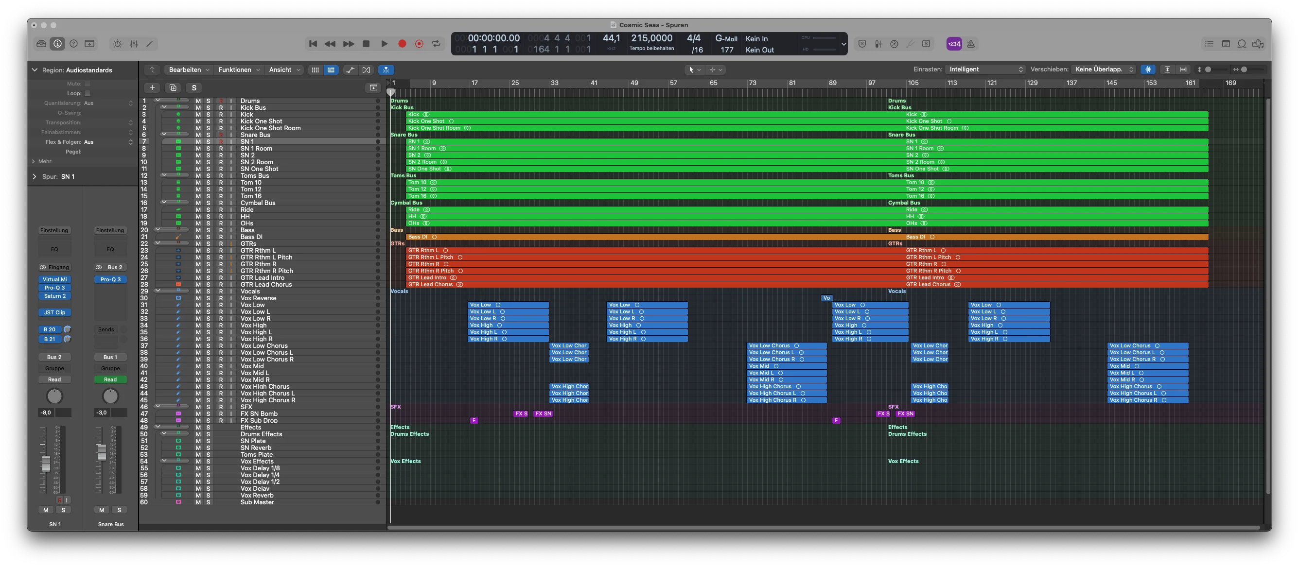The height and width of the screenshot is (567, 1299).
Task: Click the Pro-Q 3 plugin slot on Snare Bus
Action: click(x=110, y=279)
